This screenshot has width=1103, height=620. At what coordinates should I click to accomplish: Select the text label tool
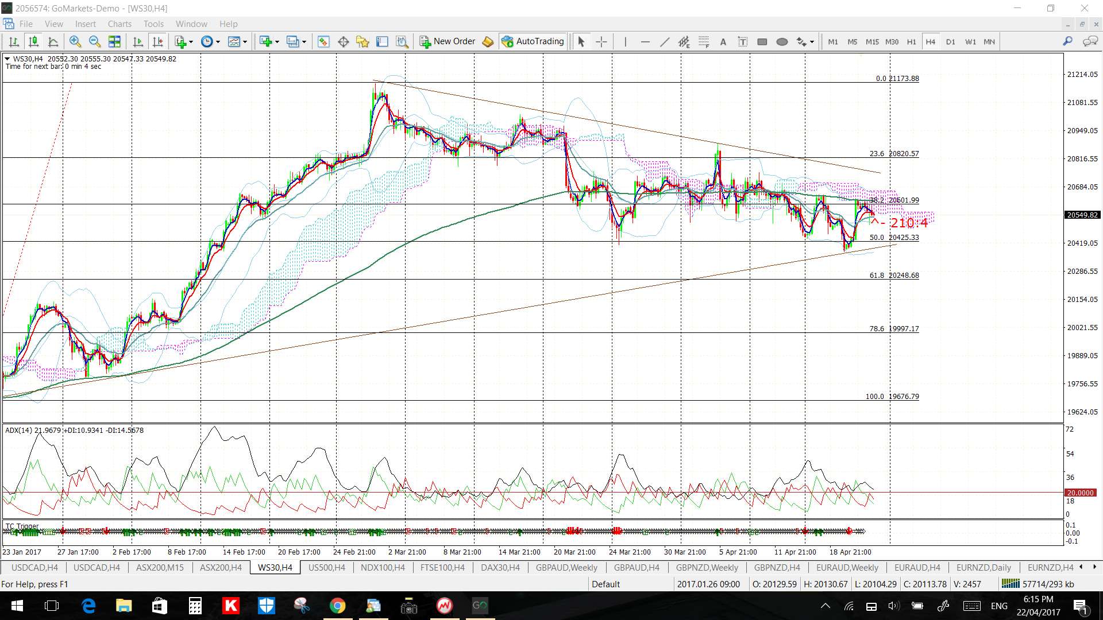743,41
